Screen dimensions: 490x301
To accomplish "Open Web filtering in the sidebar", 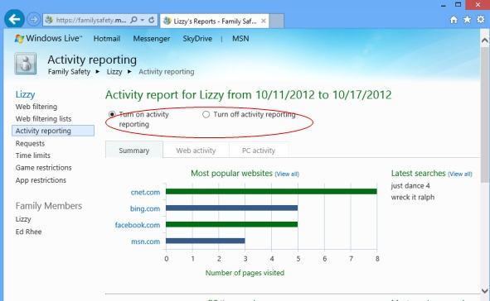I will coord(36,107).
